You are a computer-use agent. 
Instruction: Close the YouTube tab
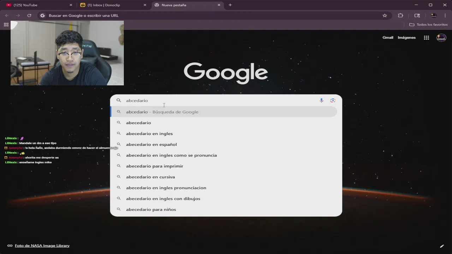coord(71,5)
